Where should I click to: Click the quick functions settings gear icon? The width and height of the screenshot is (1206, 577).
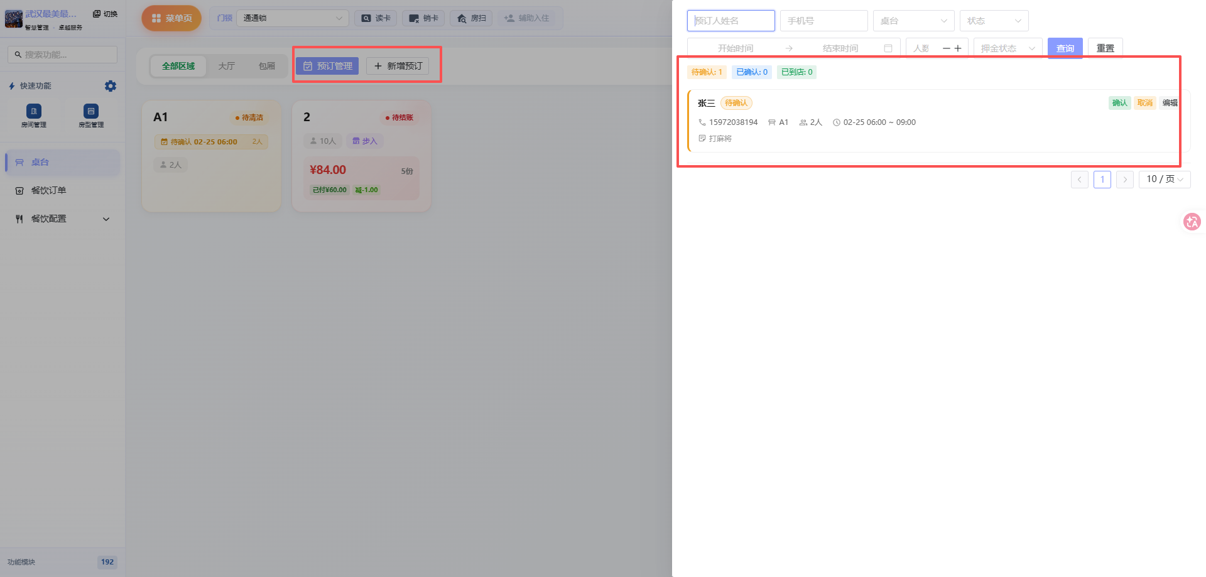(x=111, y=86)
